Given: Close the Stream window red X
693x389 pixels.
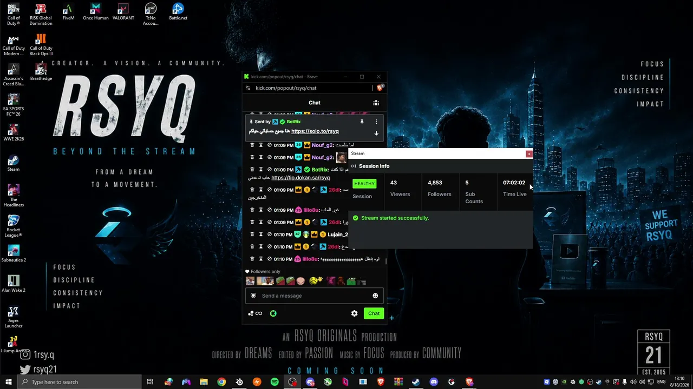Looking at the screenshot, I should 529,154.
